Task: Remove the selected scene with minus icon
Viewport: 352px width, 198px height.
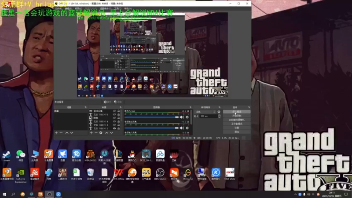Action: point(61,133)
